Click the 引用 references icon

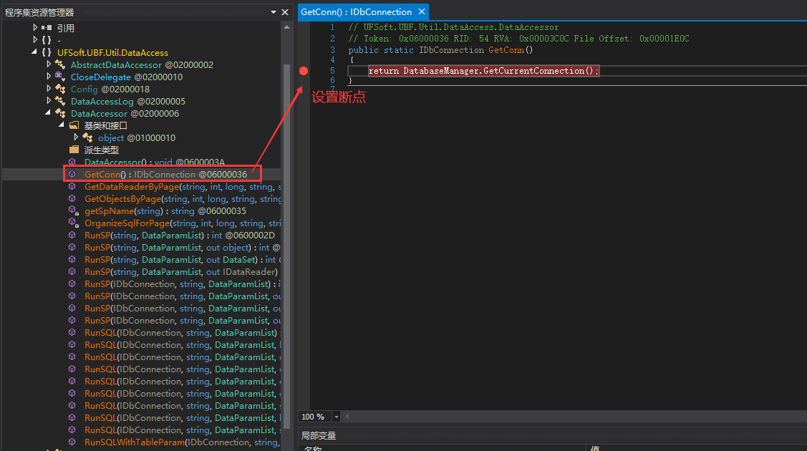coord(47,29)
